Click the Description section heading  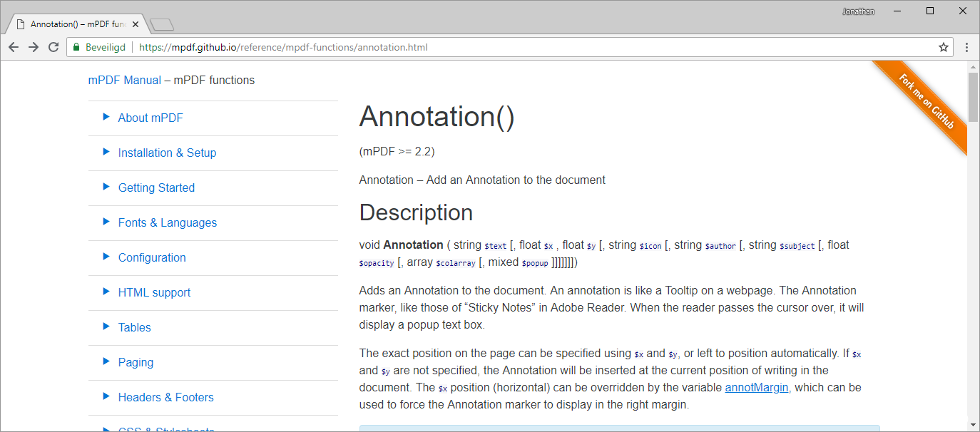(416, 212)
